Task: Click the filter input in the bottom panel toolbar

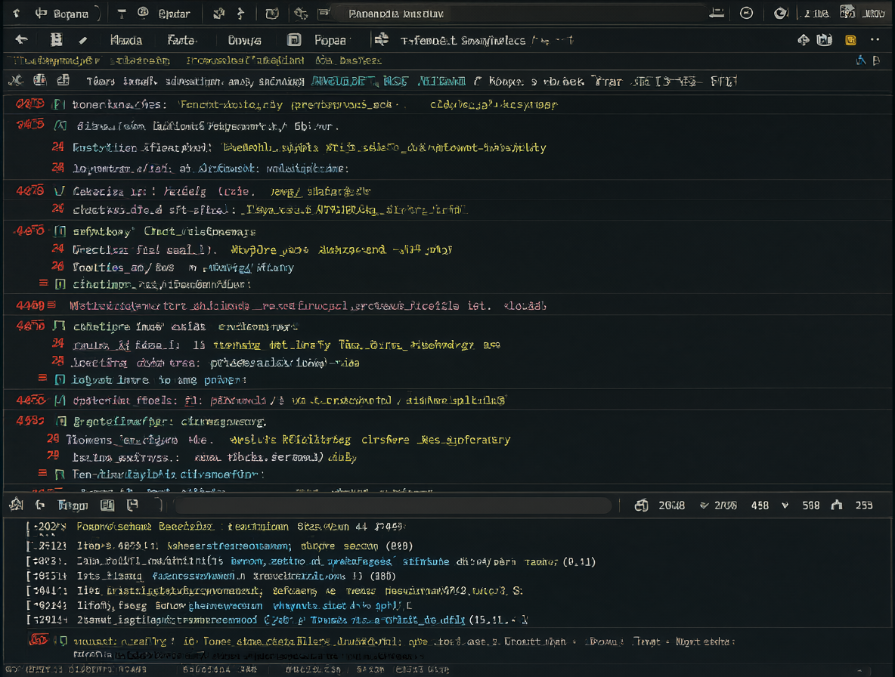Action: (x=393, y=505)
